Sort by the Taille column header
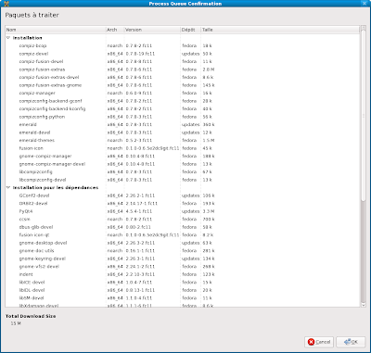This screenshot has height=353, width=371. point(280,30)
